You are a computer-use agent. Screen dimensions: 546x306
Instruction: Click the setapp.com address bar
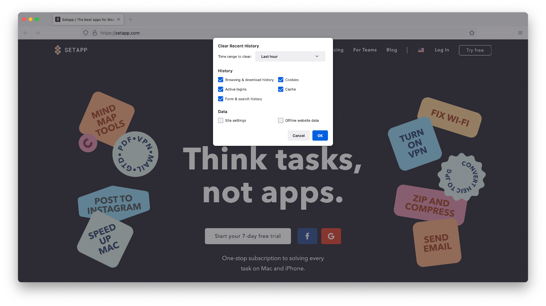click(278, 33)
